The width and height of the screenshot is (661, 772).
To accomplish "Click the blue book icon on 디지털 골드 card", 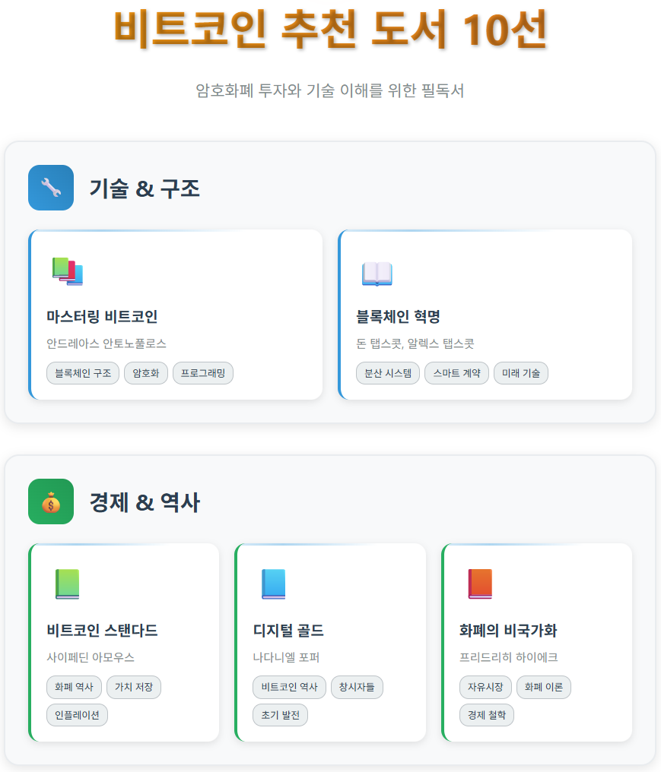I will click(x=273, y=584).
